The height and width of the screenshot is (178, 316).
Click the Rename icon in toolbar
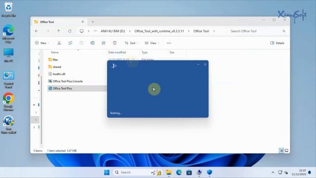92,43
